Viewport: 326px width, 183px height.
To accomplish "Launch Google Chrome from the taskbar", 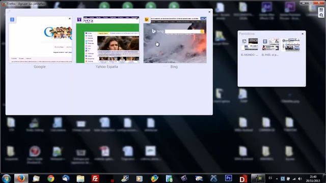I will (x=51, y=178).
